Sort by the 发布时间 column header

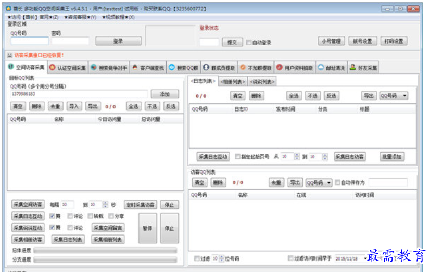click(285, 109)
